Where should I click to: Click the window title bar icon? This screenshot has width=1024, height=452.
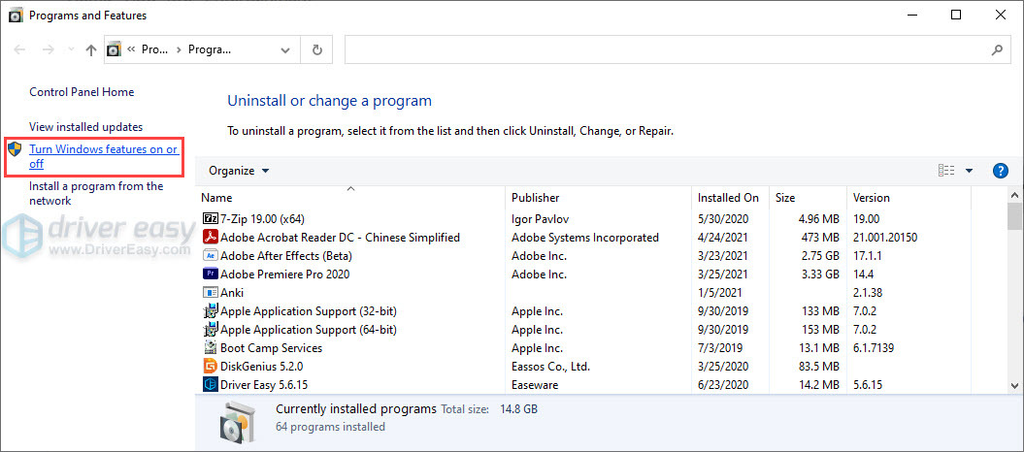coord(16,15)
